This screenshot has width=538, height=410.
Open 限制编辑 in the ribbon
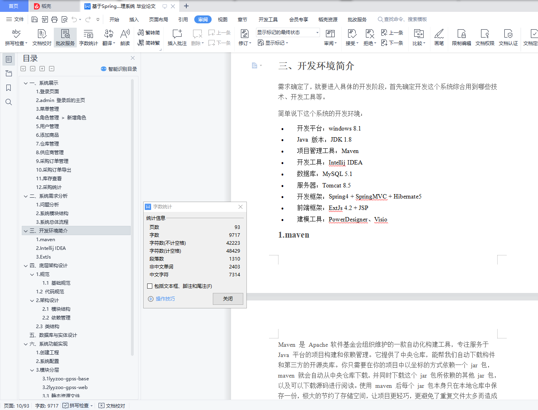462,38
